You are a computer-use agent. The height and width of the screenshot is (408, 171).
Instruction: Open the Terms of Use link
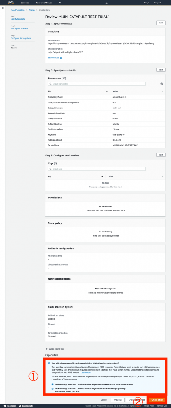(x=162, y=406)
